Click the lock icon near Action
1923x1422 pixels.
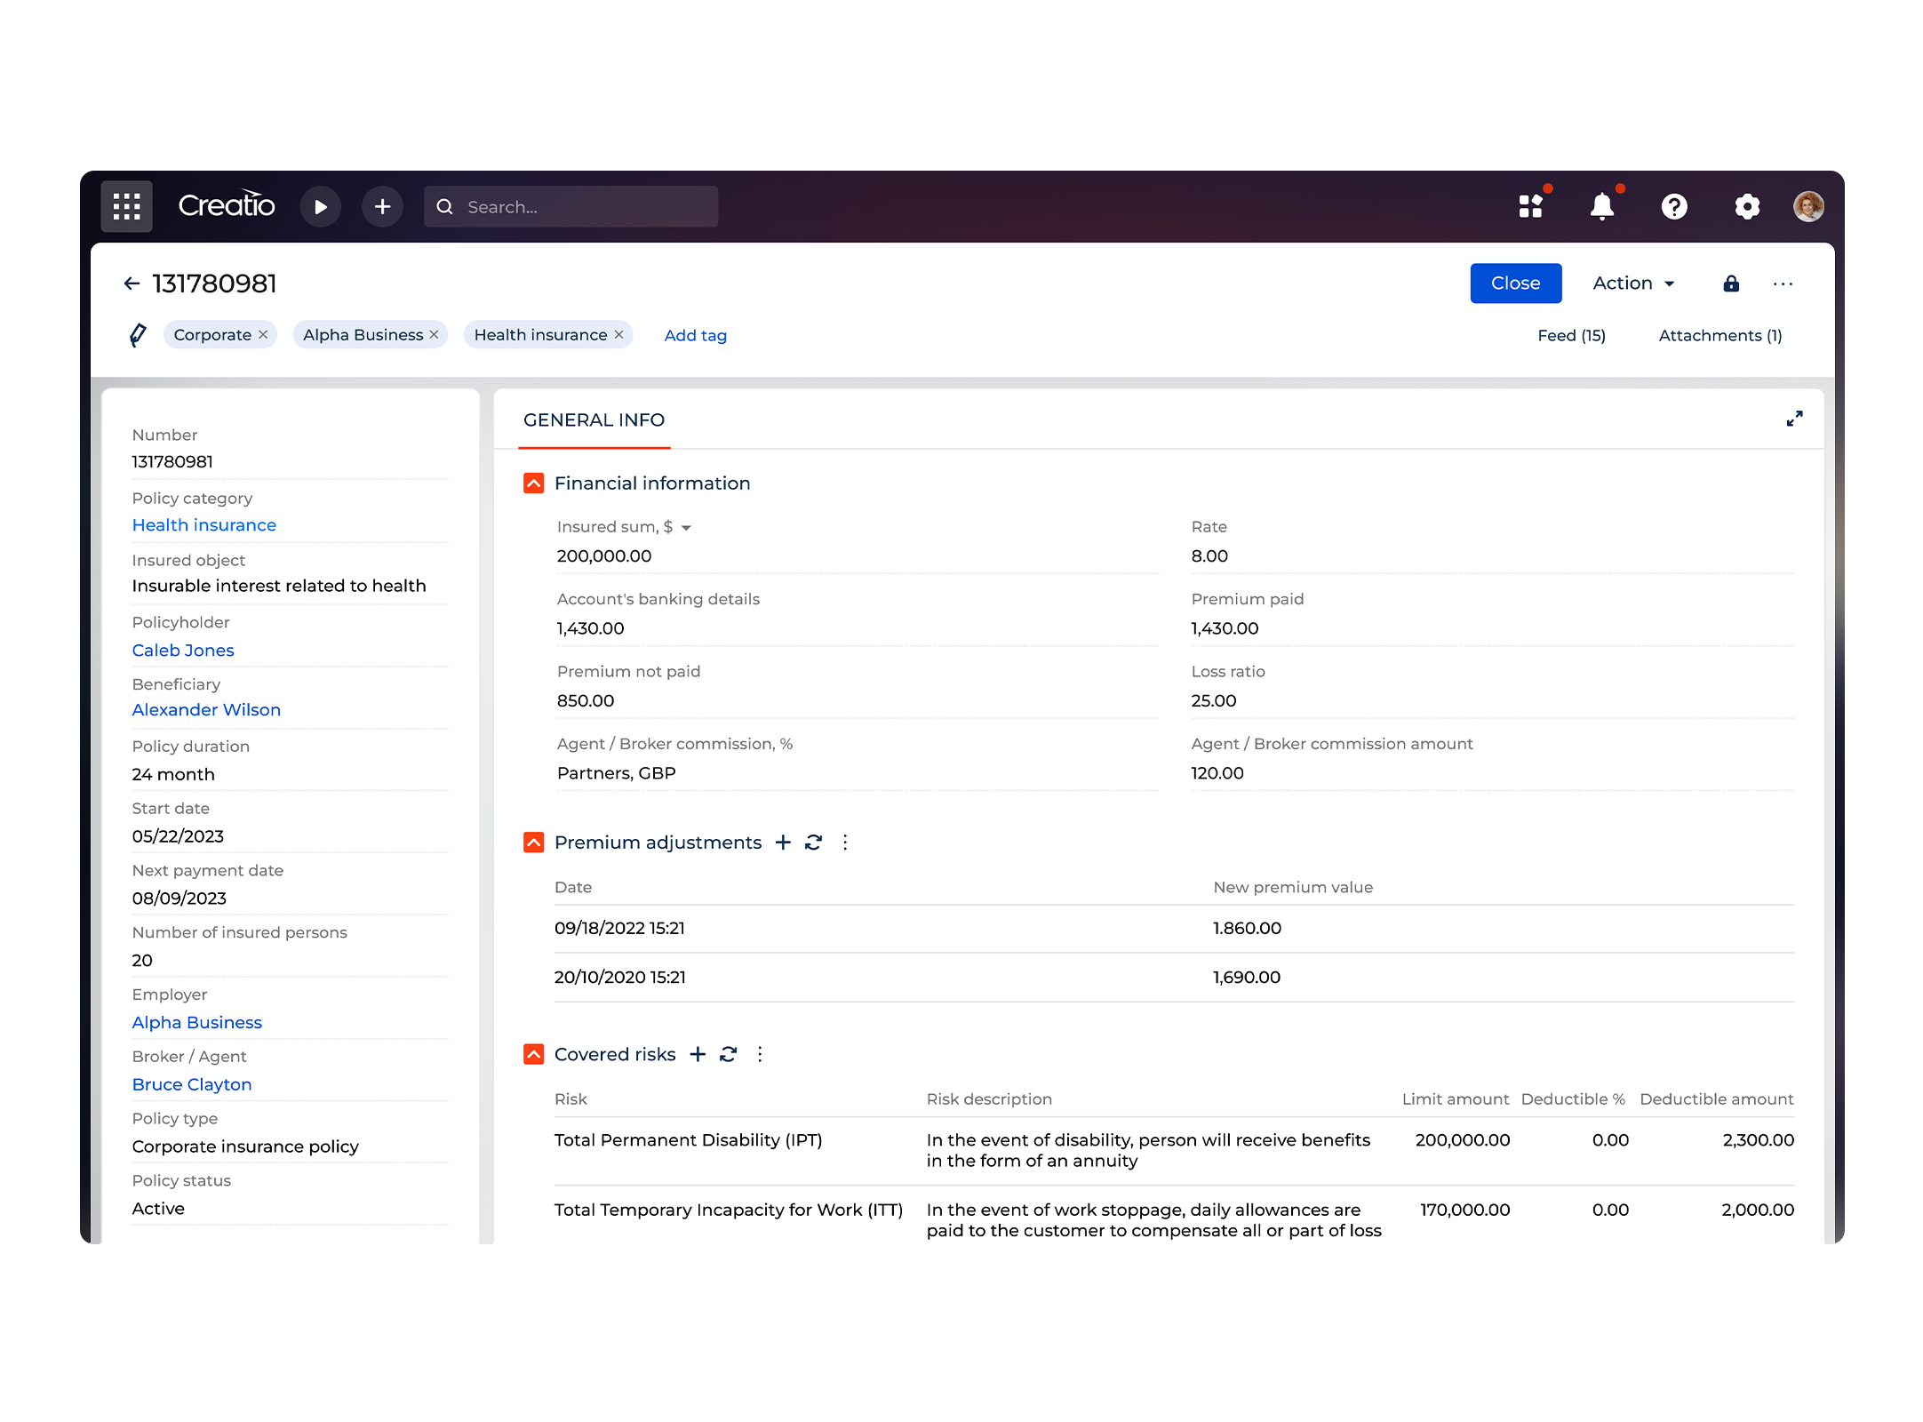[1730, 284]
